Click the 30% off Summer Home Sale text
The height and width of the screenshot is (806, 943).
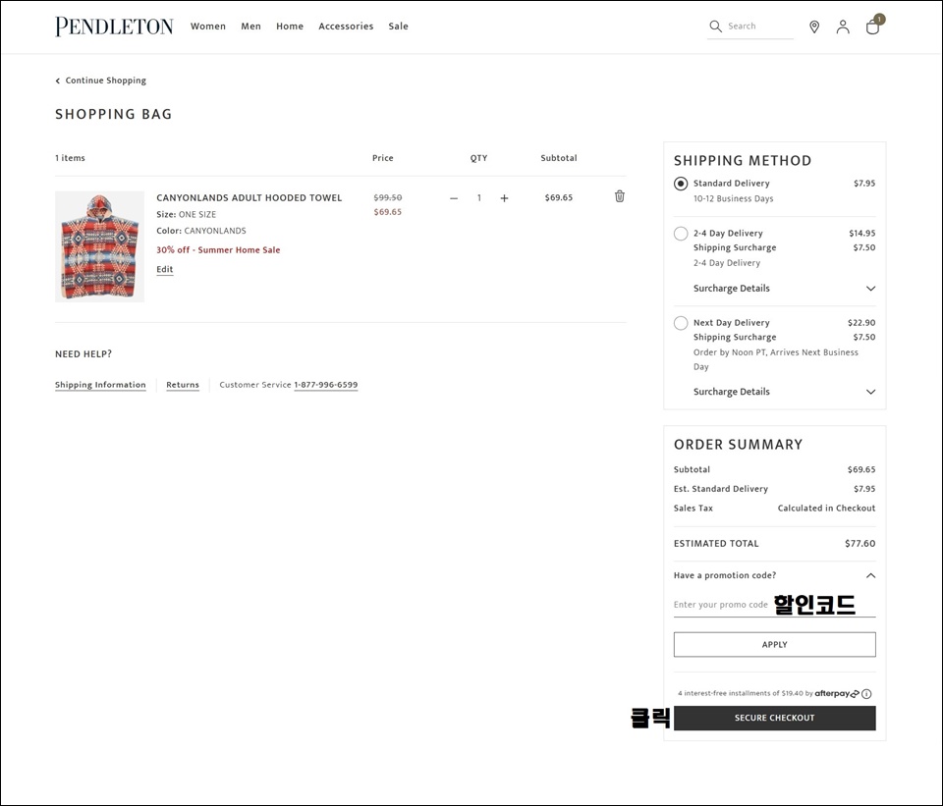(218, 250)
